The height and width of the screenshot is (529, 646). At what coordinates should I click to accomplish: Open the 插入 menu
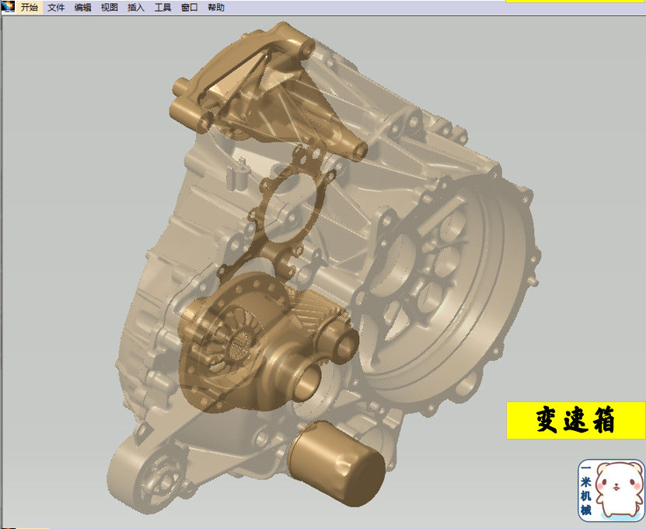[x=136, y=7]
